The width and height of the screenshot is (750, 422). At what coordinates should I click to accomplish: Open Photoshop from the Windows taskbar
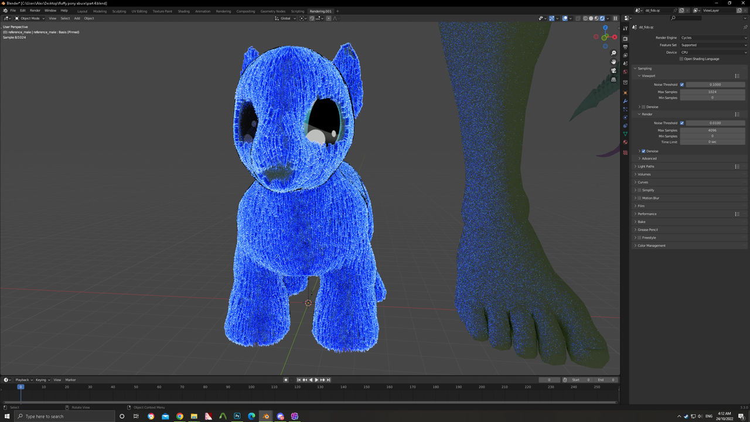pos(237,416)
